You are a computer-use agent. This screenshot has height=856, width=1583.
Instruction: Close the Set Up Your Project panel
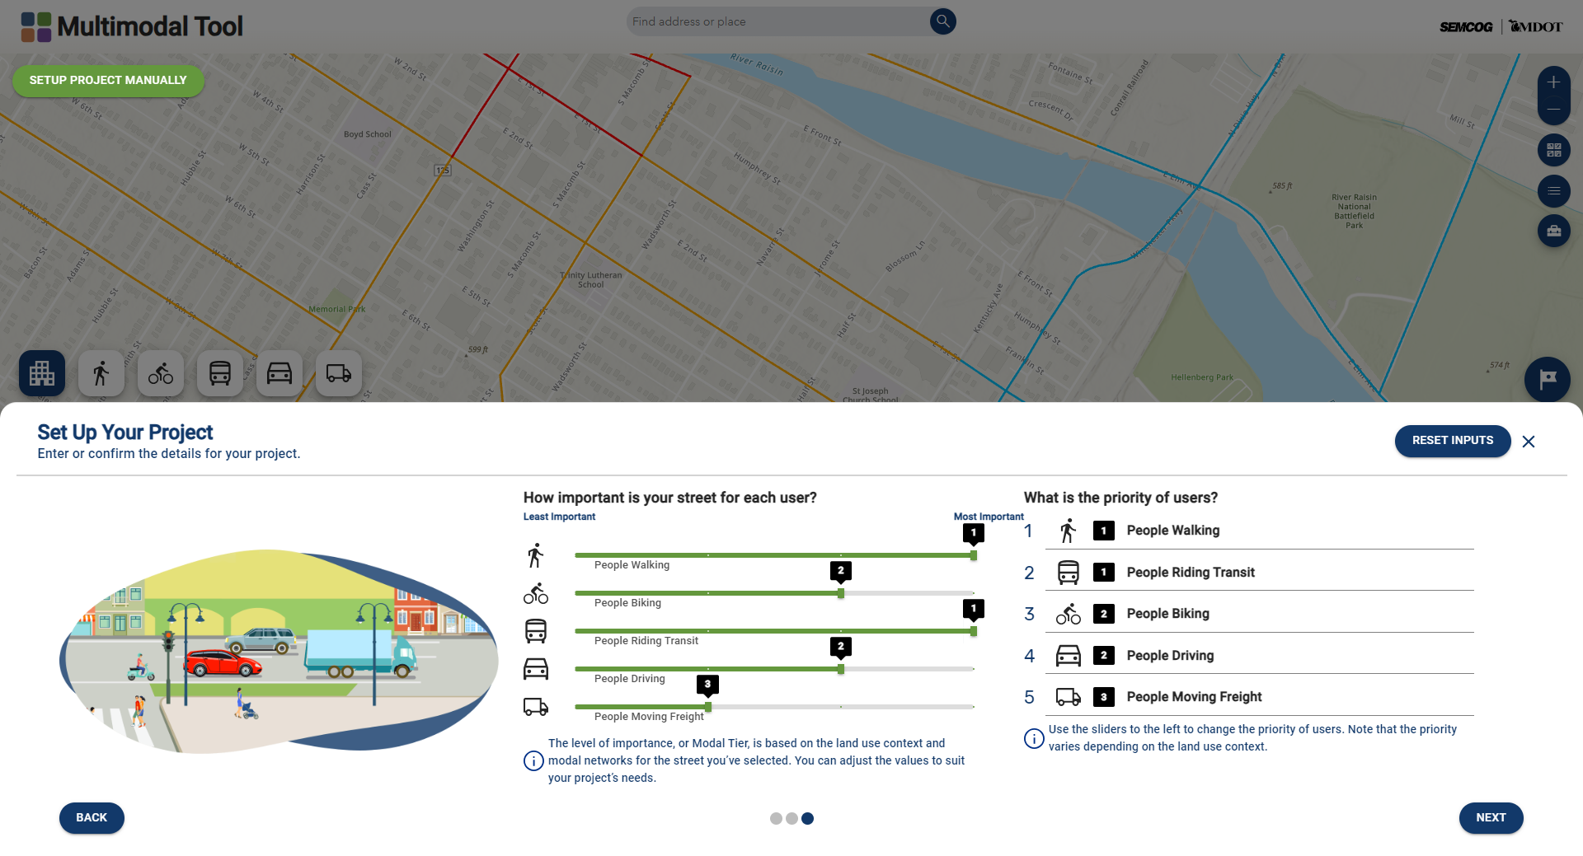click(x=1529, y=442)
